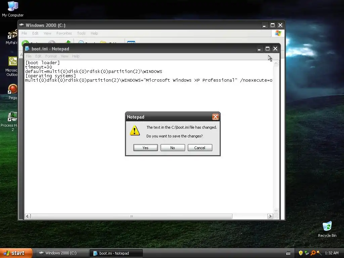Click the Notepad horizontal scrollbar left arrow
The width and height of the screenshot is (344, 258).
(x=28, y=216)
